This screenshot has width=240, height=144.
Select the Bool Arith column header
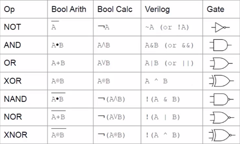coord(68,9)
